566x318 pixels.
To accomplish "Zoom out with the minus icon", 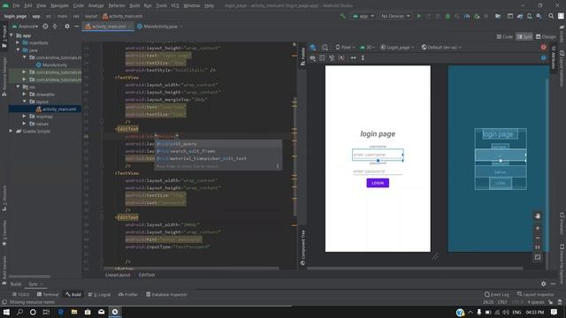I will [538, 238].
